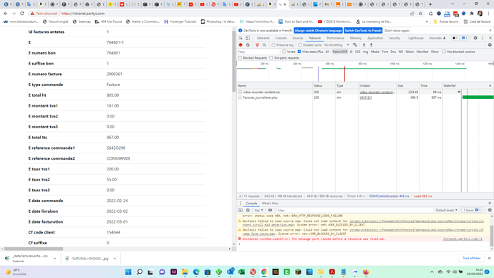Filter requests by Fetch/XHR type
Viewport: 494px width, 278px height.
[x=339, y=52]
